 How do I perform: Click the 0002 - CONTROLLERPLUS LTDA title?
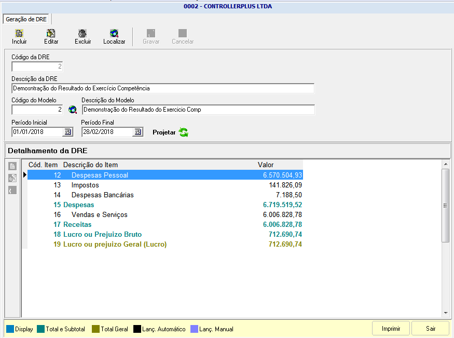click(x=228, y=6)
